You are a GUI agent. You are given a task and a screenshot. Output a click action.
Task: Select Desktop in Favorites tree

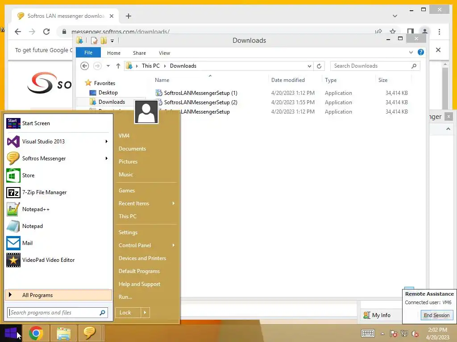(x=108, y=93)
